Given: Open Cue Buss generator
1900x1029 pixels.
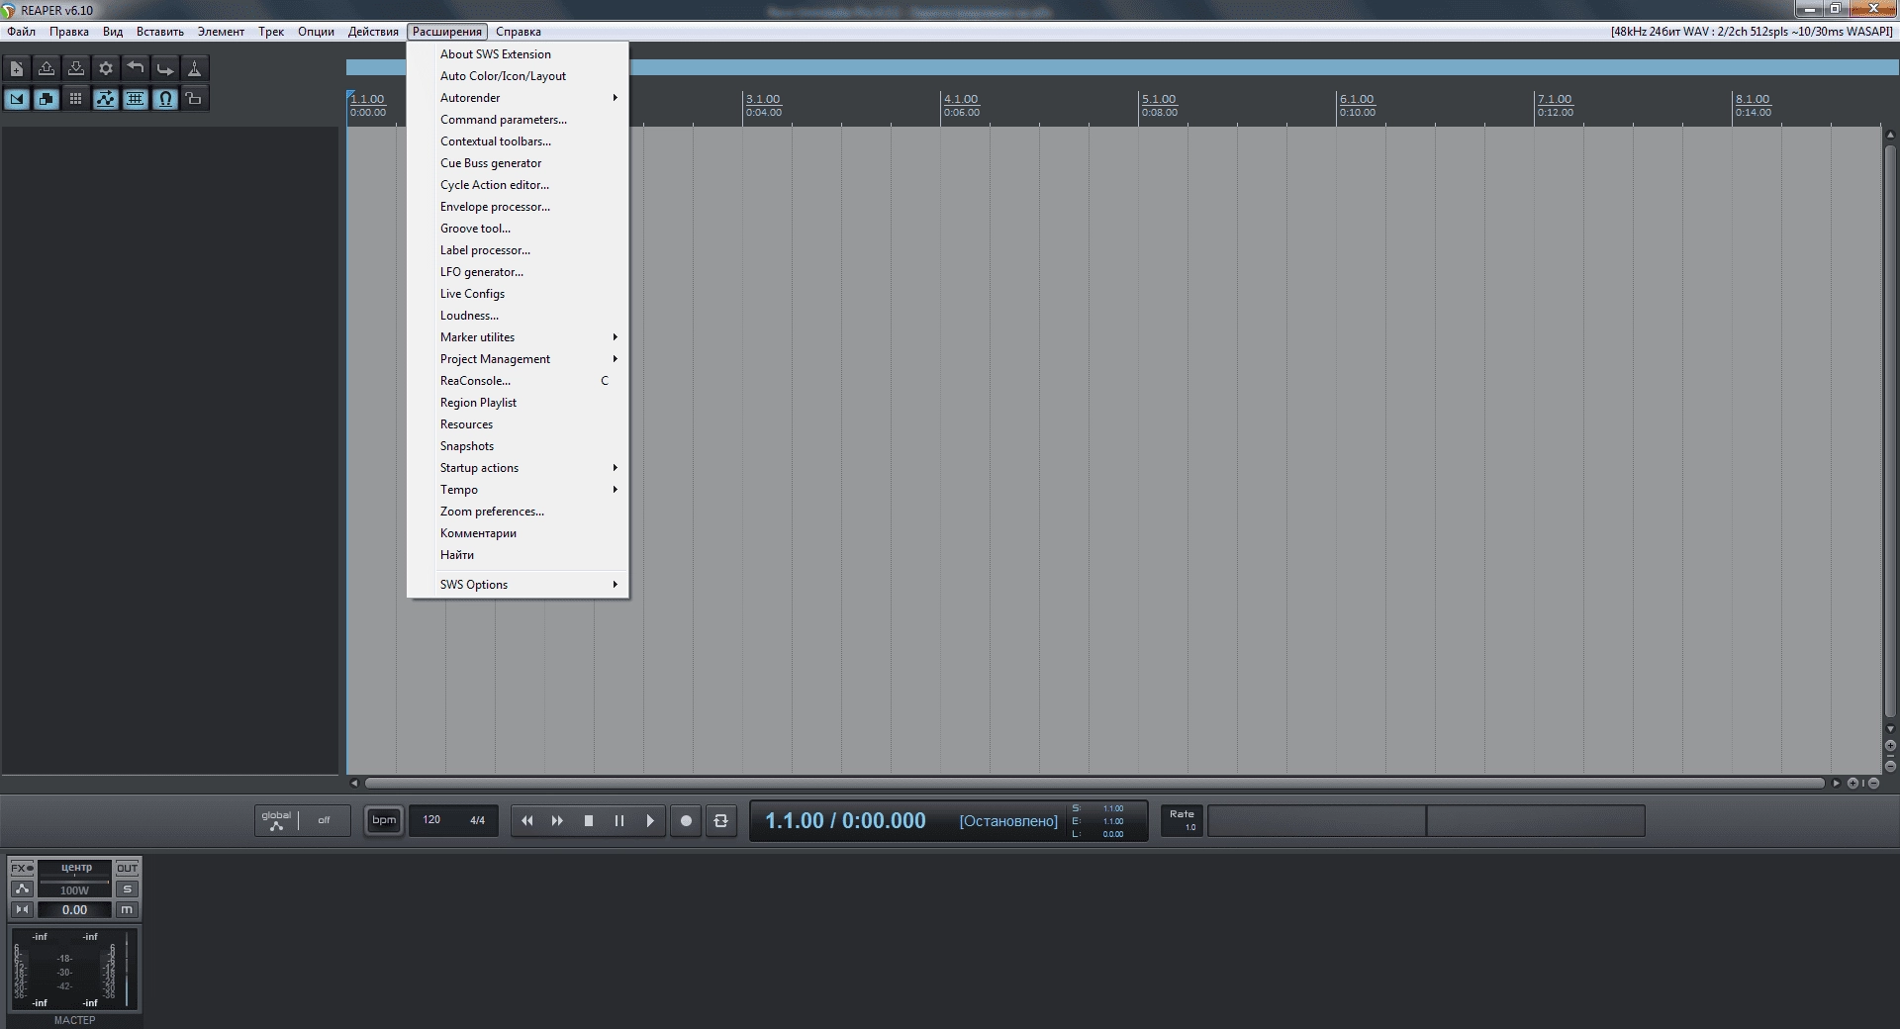Looking at the screenshot, I should pyautogui.click(x=518, y=163).
